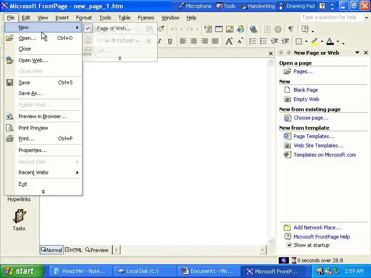The width and height of the screenshot is (371, 278).
Task: Select Save As in File menu
Action: coord(43,93)
